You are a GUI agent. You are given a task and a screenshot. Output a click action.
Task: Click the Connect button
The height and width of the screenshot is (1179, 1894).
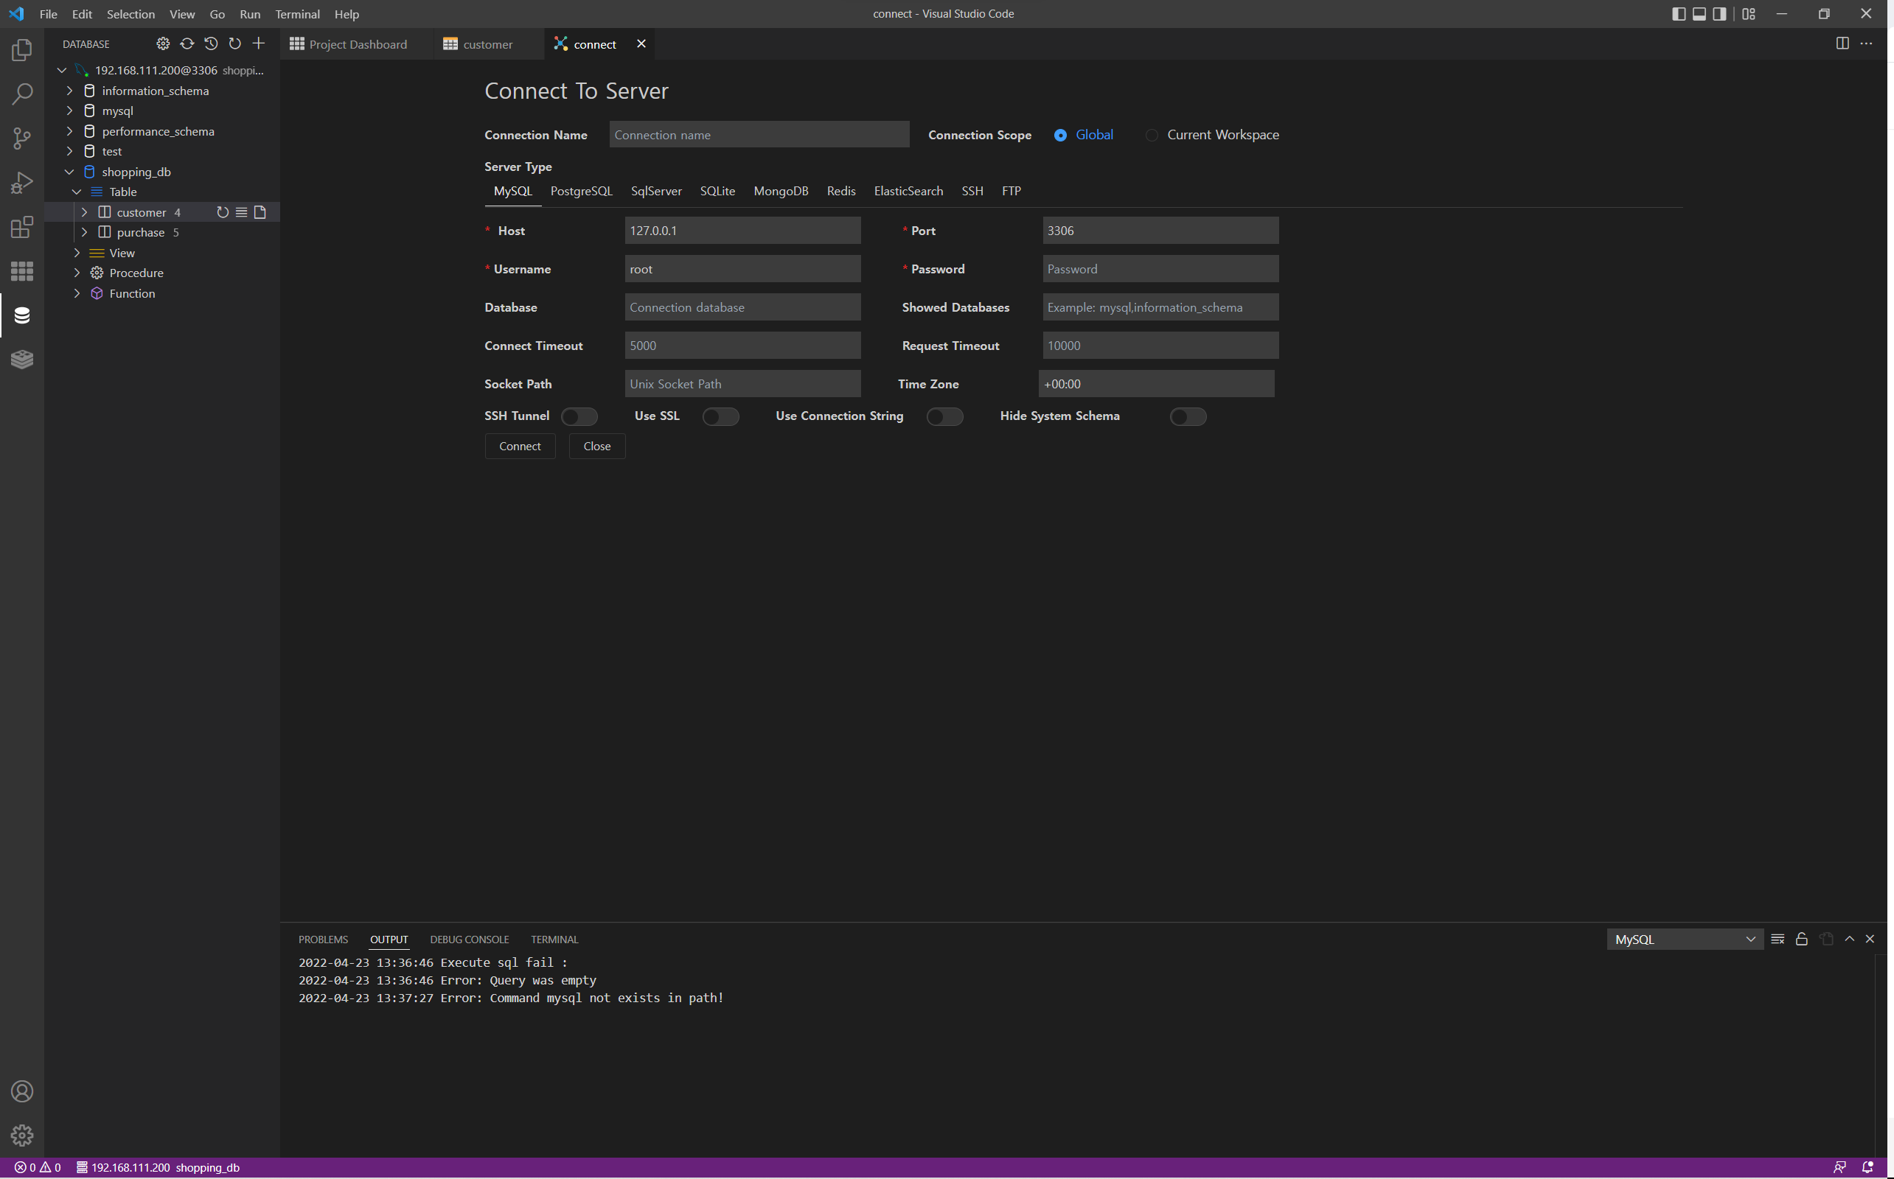pyautogui.click(x=520, y=446)
